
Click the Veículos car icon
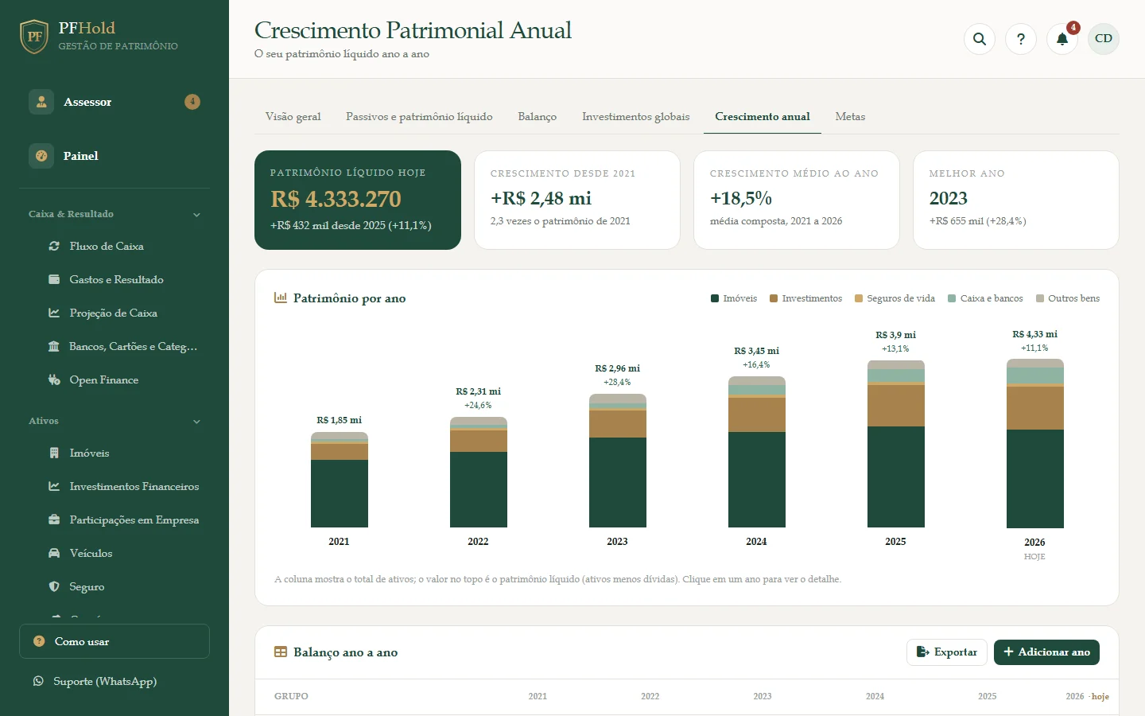54,553
